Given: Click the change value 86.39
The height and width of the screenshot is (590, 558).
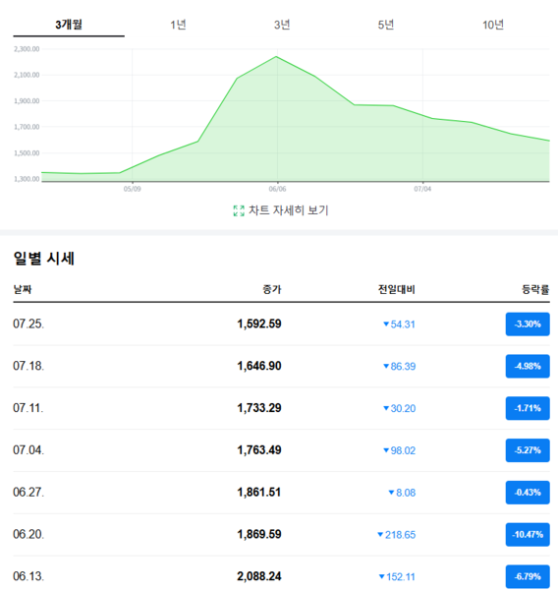Looking at the screenshot, I should click(403, 367).
